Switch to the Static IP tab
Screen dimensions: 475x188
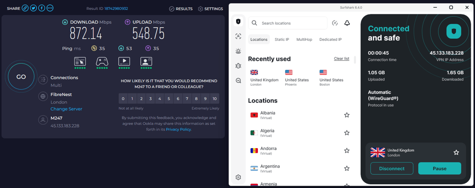(x=282, y=39)
